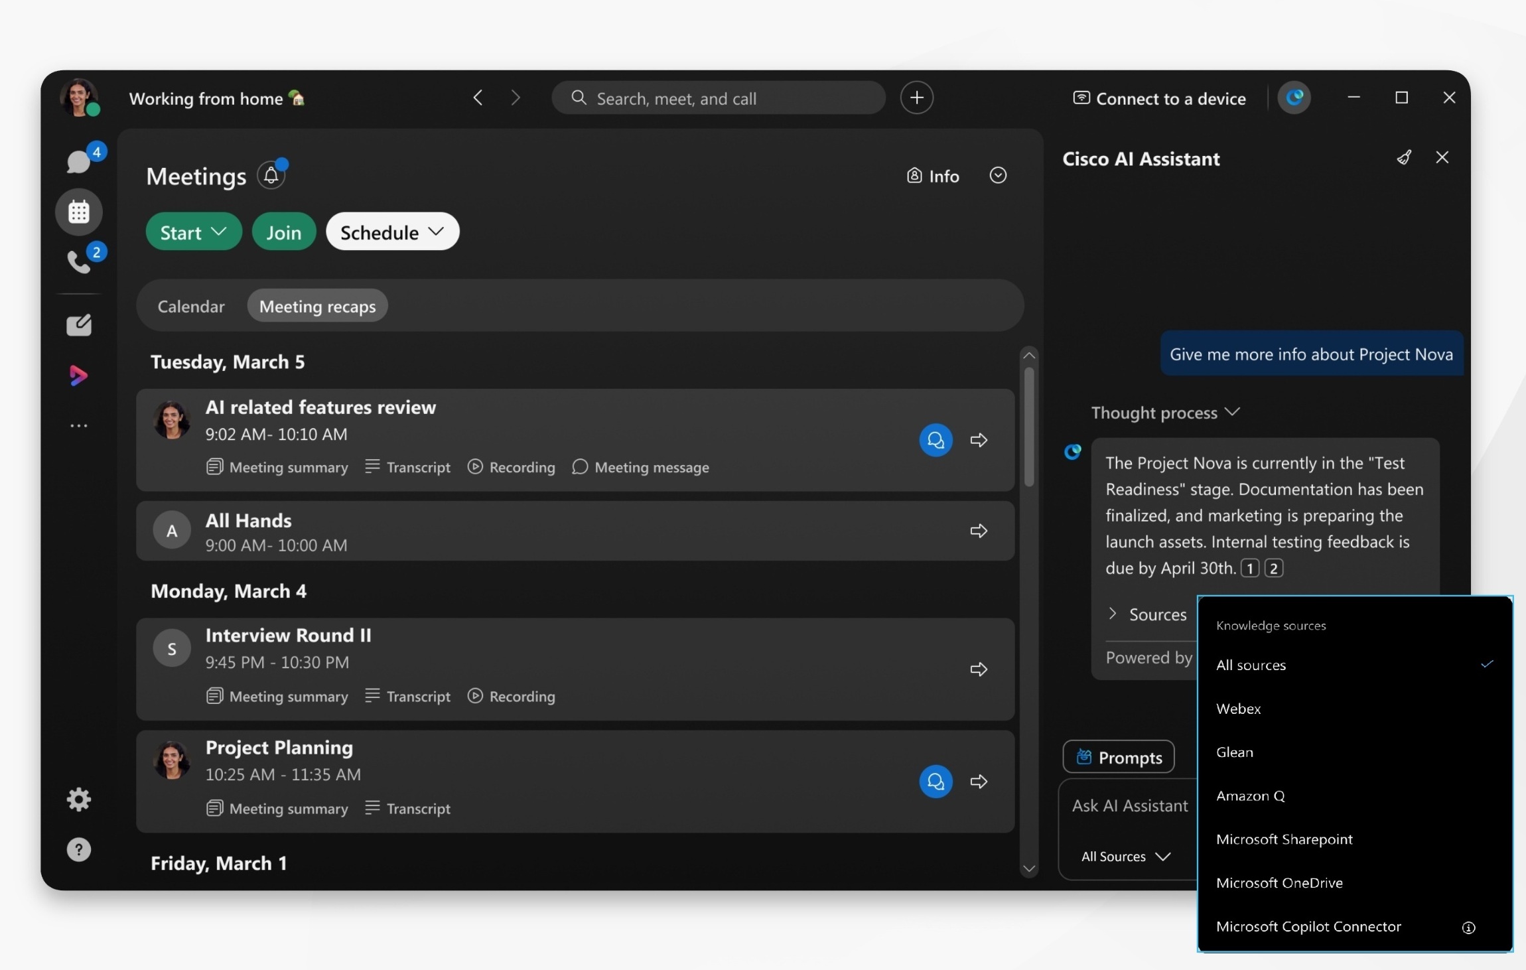
Task: Open the Meetings calendar sidebar icon
Action: point(79,212)
